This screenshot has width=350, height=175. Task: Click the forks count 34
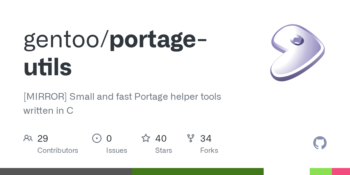click(206, 139)
